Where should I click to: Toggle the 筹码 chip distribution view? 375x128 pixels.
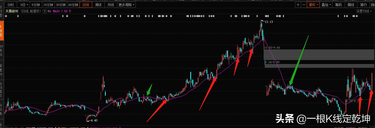338,5
